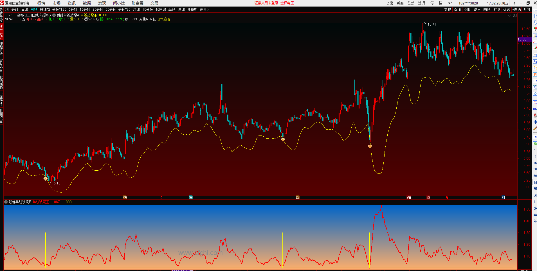Click the 港 marker on the timeline
The height and width of the screenshot is (271, 537).
(x=428, y=197)
